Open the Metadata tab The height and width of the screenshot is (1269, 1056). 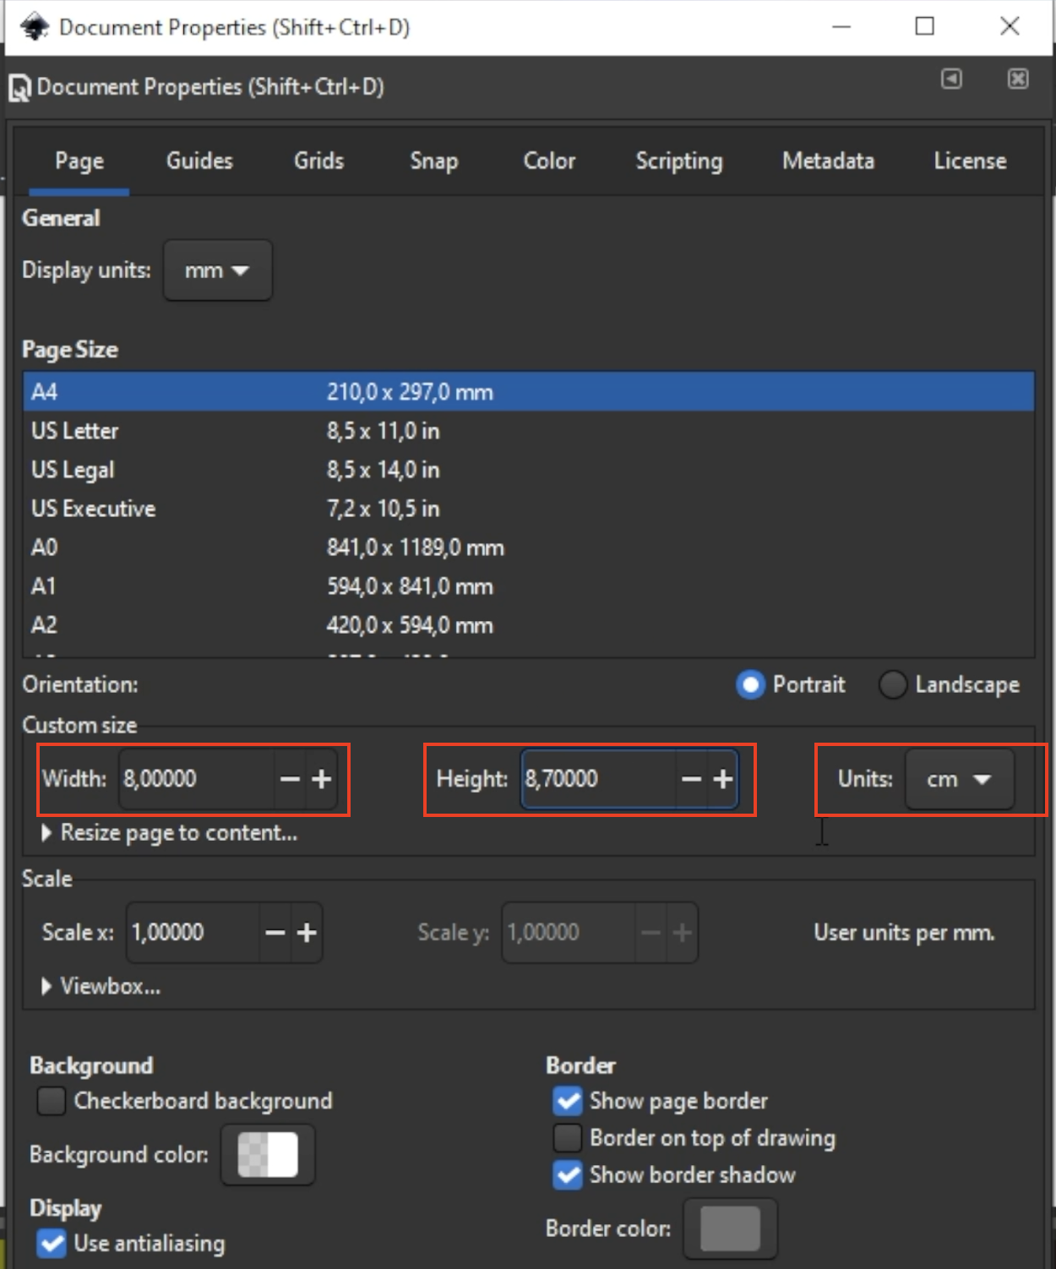pos(828,161)
